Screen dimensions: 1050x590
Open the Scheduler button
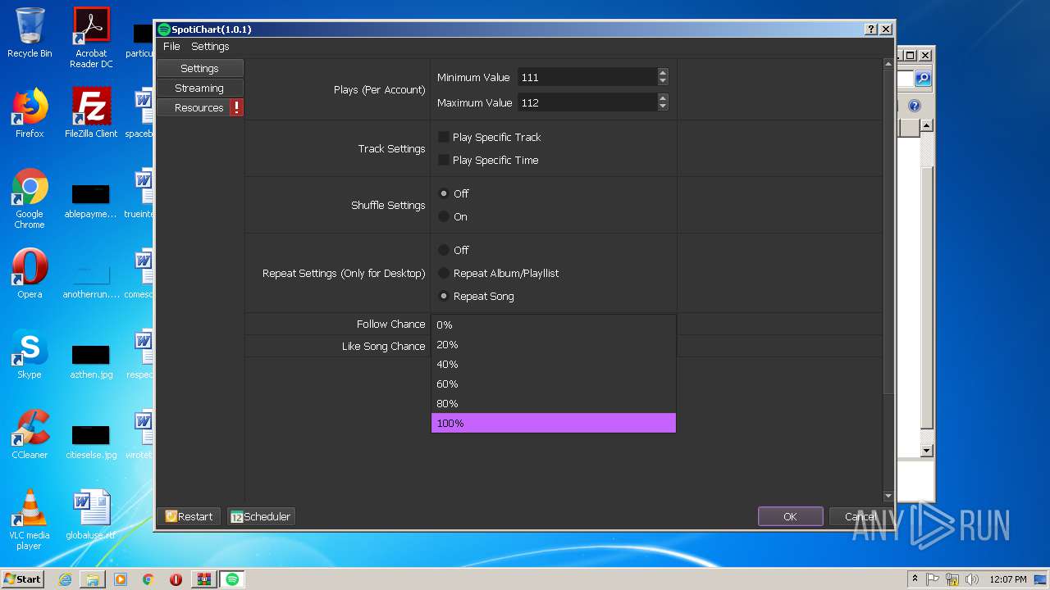tap(261, 516)
